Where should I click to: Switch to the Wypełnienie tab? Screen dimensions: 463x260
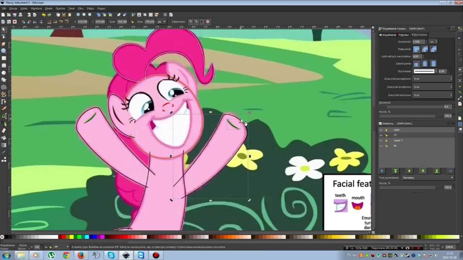click(x=388, y=35)
